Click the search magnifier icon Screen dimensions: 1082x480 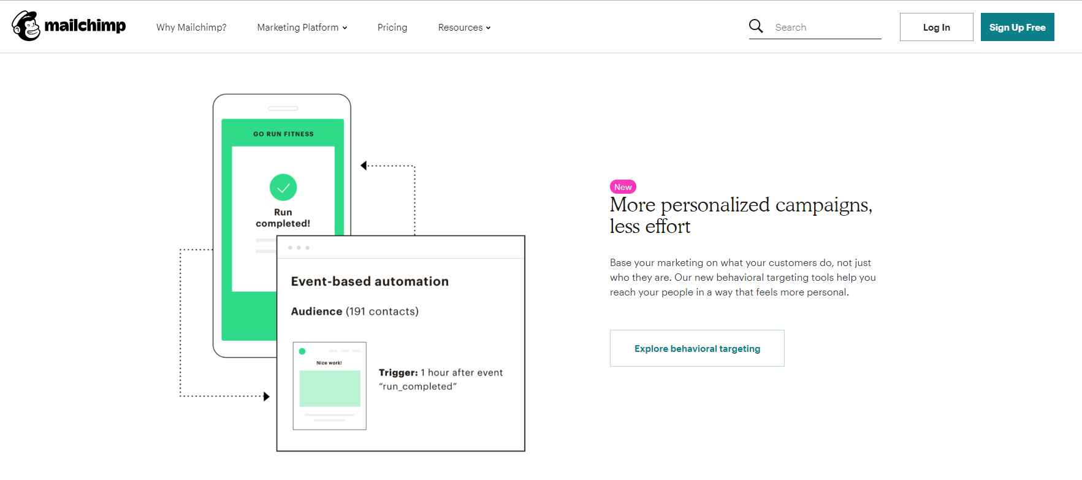point(756,26)
